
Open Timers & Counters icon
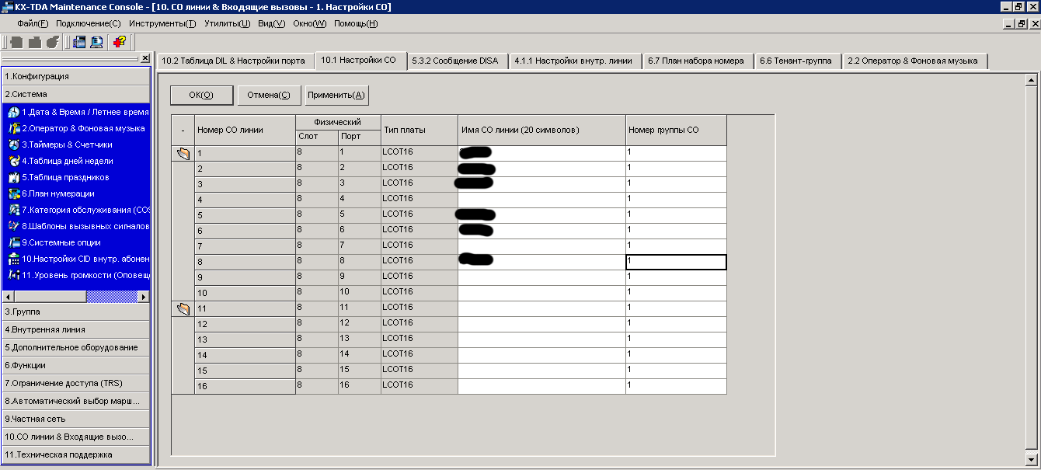13,144
